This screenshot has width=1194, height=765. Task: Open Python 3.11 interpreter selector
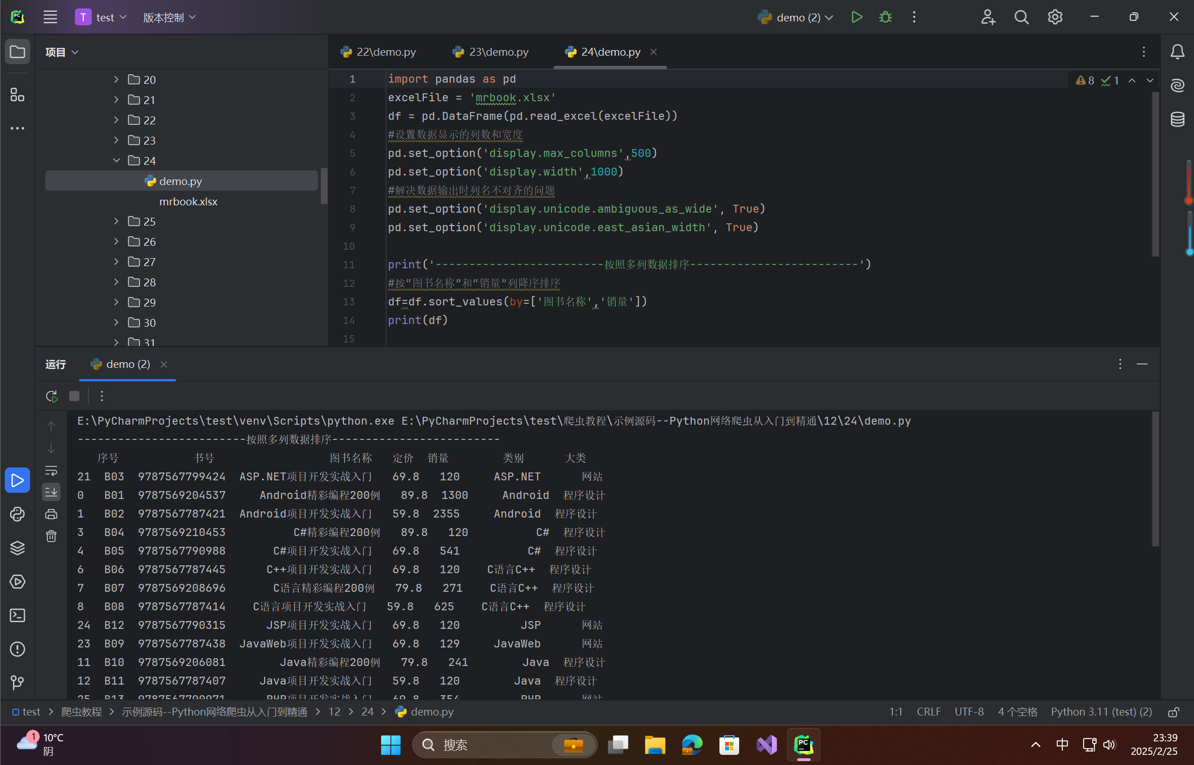(x=1101, y=712)
